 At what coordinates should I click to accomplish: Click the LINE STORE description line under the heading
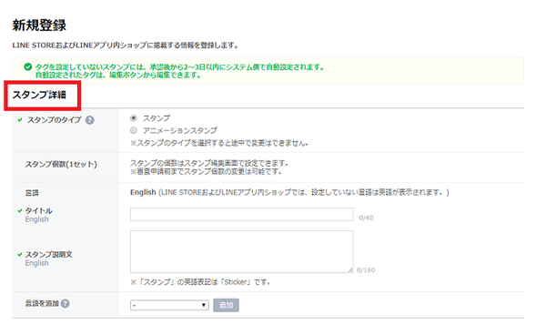tap(126, 46)
